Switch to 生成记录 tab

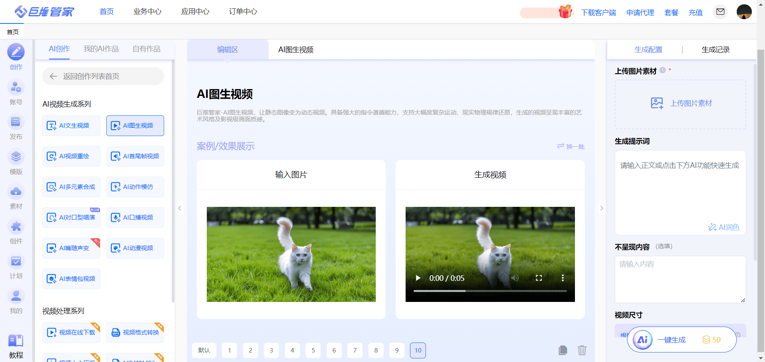pos(715,50)
